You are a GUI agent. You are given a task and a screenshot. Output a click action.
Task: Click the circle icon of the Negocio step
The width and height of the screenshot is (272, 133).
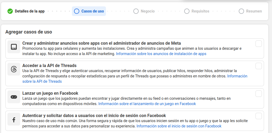[136, 11]
